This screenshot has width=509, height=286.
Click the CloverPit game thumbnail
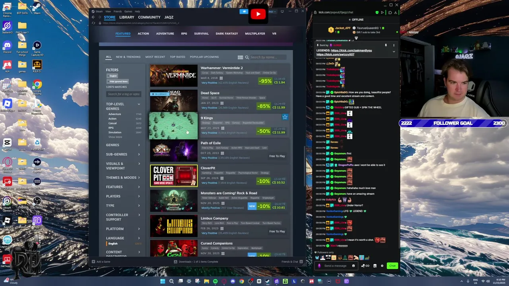[173, 176]
